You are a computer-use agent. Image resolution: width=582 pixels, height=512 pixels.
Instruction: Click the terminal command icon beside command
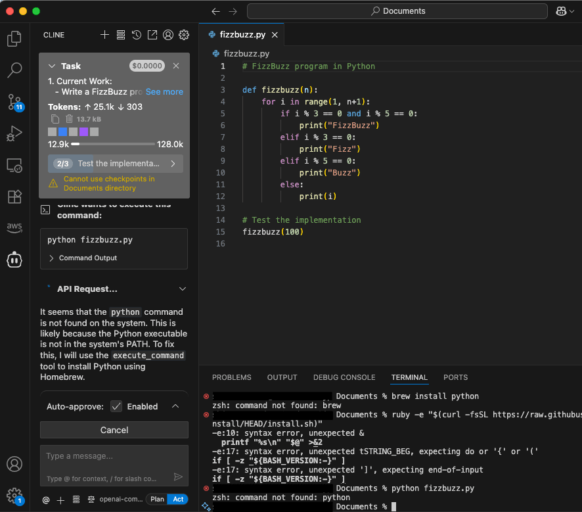[x=45, y=210]
